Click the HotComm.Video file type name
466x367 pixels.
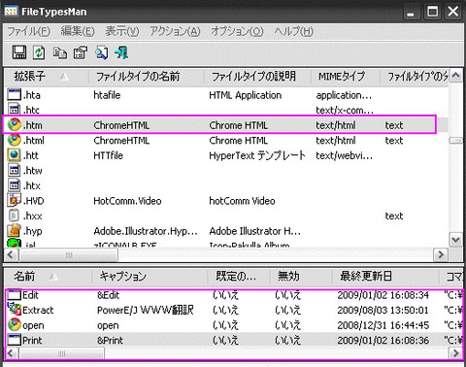tap(127, 201)
